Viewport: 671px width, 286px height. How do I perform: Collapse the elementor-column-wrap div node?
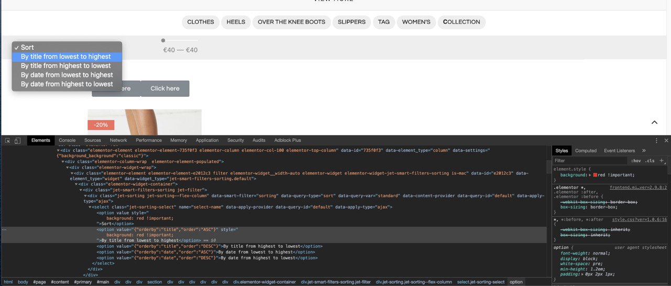point(62,161)
